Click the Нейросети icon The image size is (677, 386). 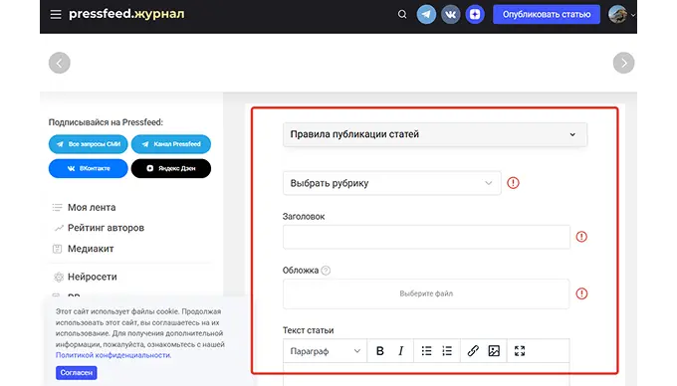[x=59, y=277]
